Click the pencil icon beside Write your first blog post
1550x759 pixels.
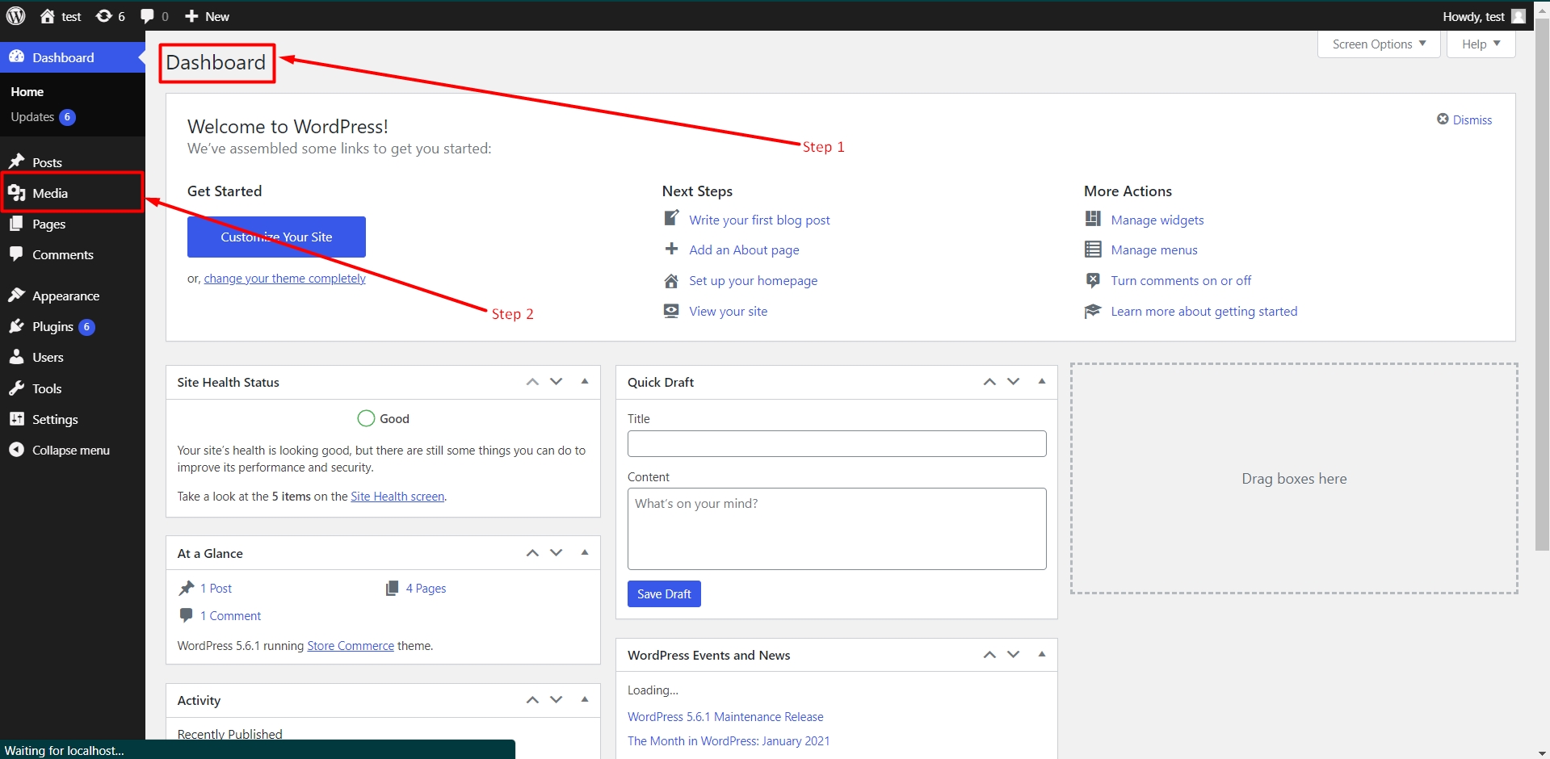(x=671, y=218)
